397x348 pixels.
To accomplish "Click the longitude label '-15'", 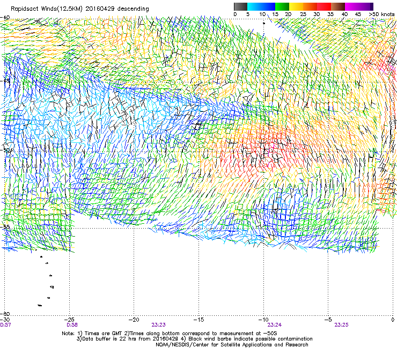I will coord(198,320).
